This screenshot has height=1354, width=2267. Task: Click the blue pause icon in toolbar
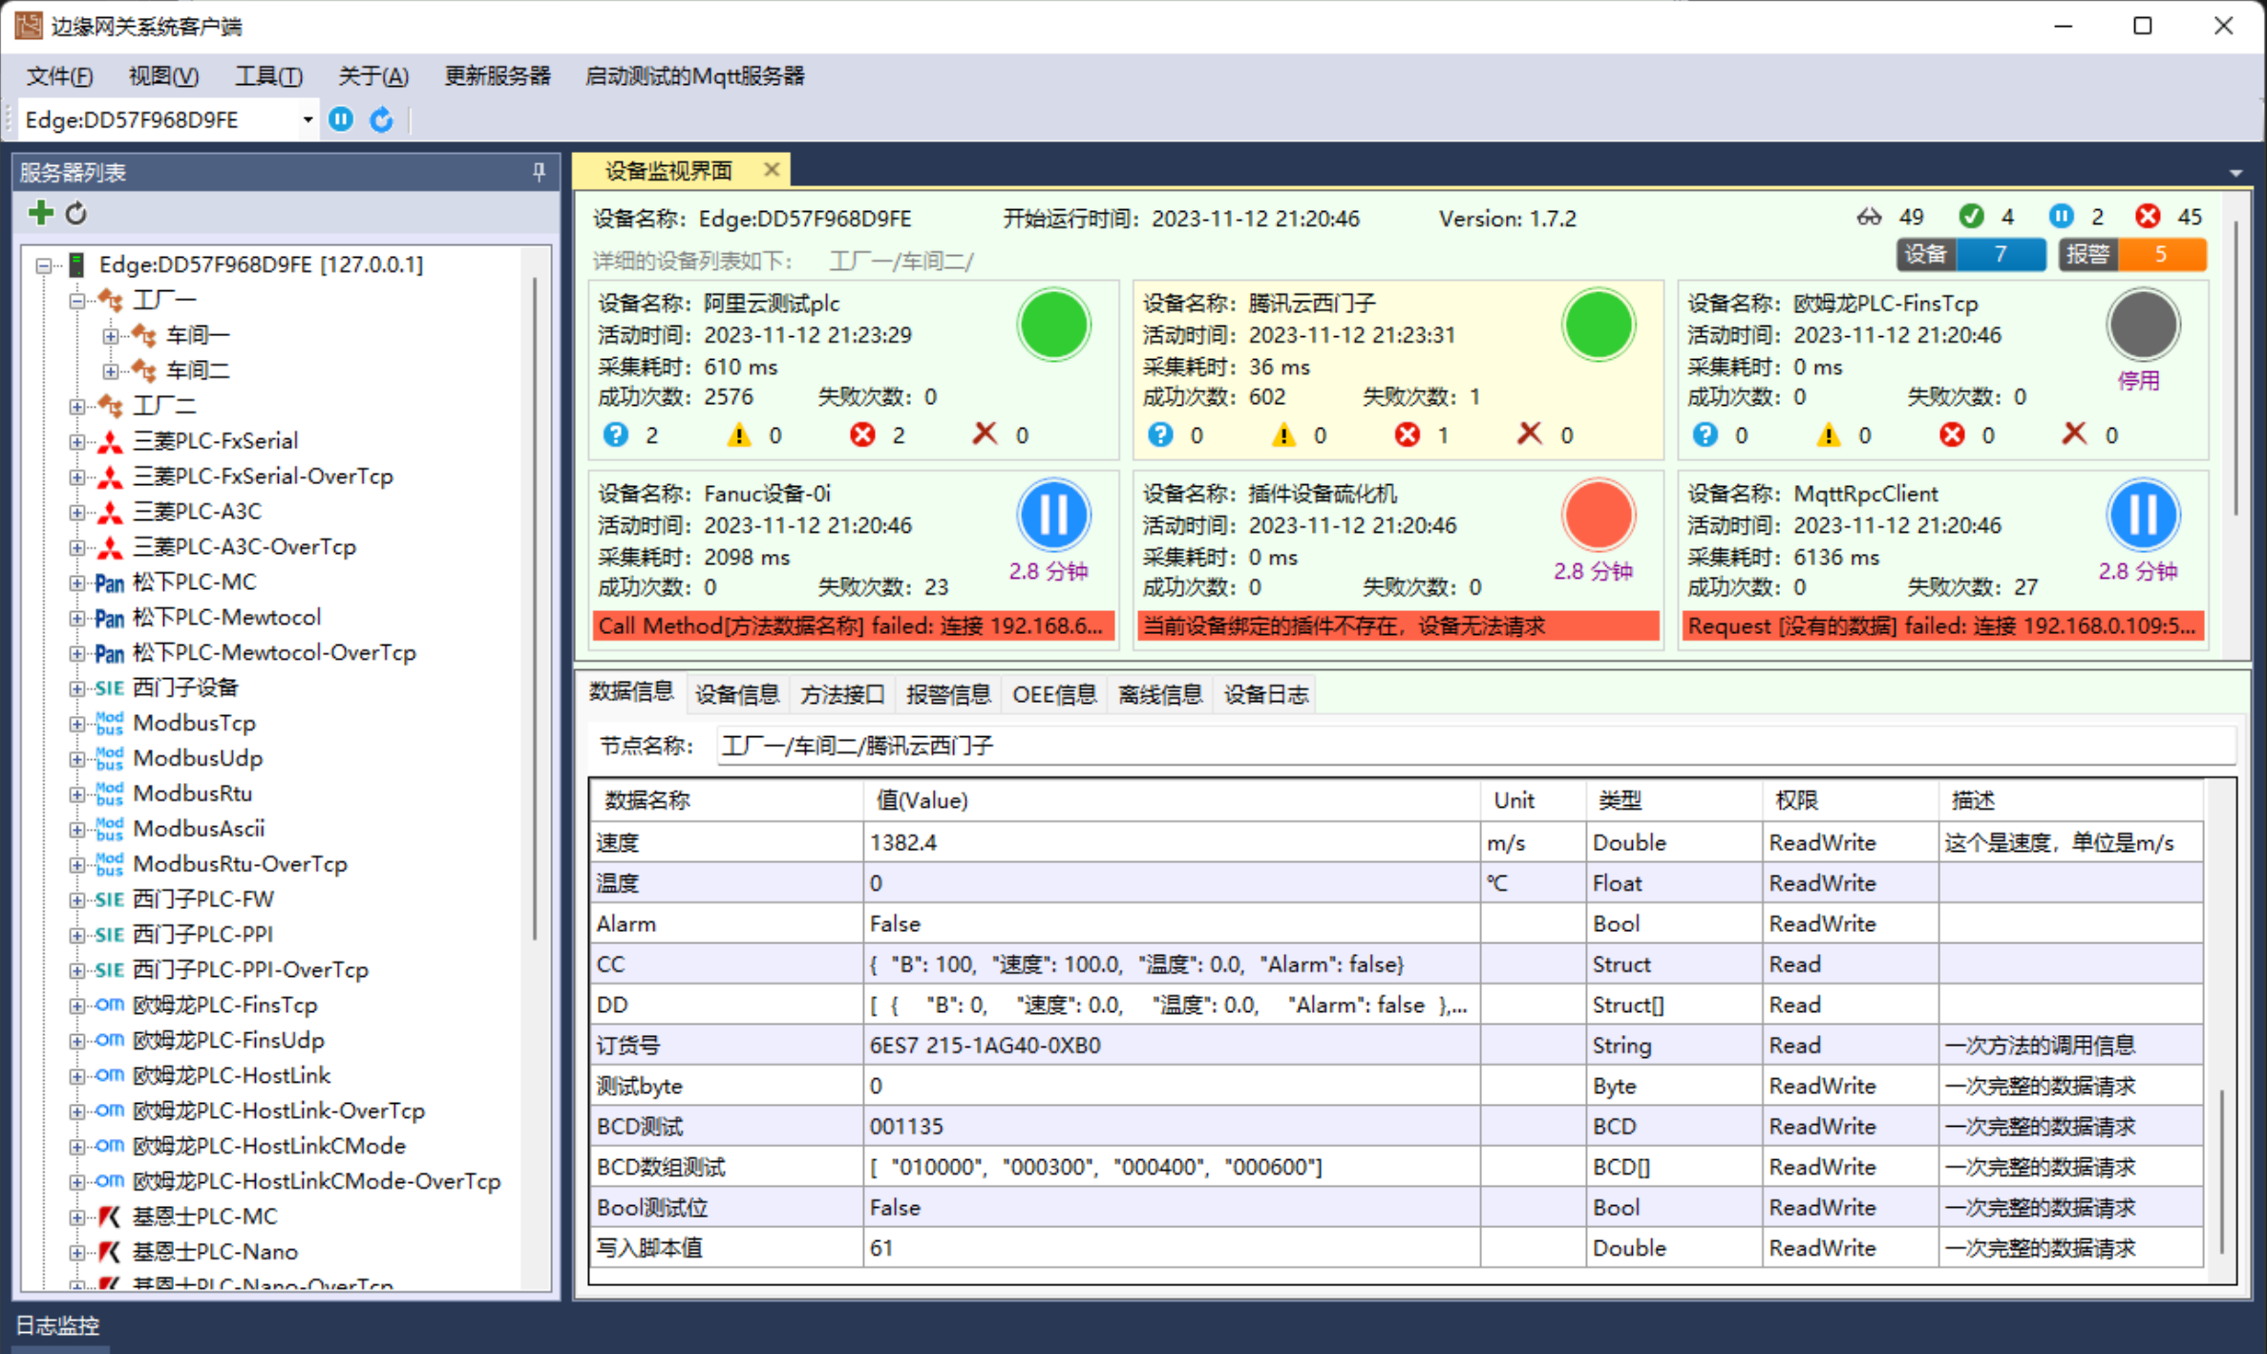[341, 119]
